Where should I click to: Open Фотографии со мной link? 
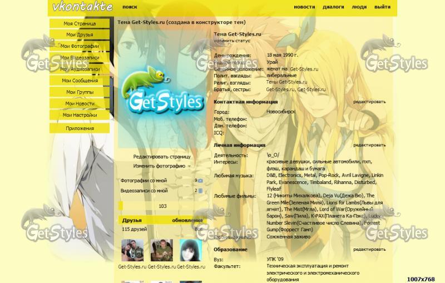pyautogui.click(x=144, y=181)
